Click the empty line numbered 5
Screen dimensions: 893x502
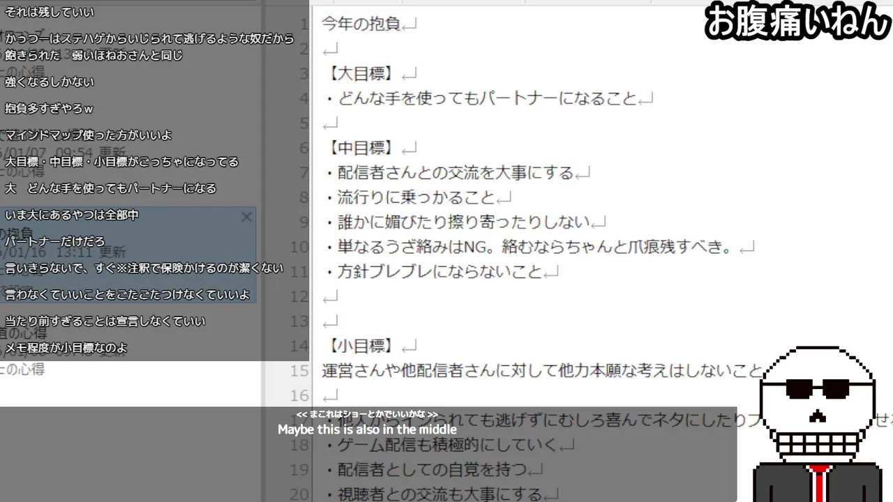click(331, 123)
